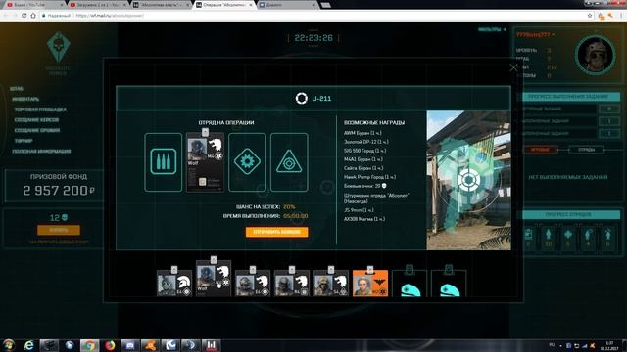Open Создание оружия menu item
The height and width of the screenshot is (352, 627).
[37, 130]
